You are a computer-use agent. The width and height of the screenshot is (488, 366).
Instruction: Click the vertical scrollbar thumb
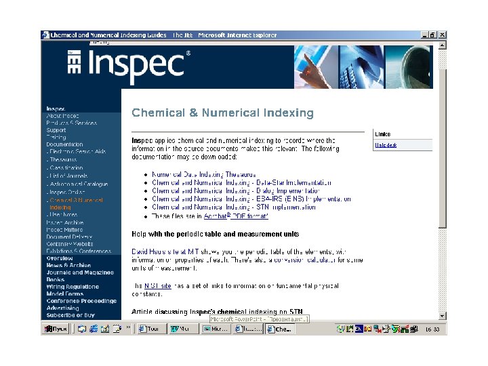coord(442,148)
